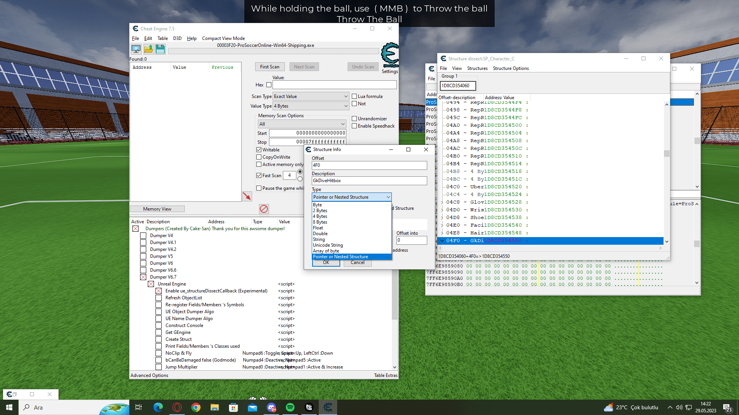Collapse the 04F0 GkDi structure row
739x415 pixels.
pyautogui.click(x=442, y=241)
